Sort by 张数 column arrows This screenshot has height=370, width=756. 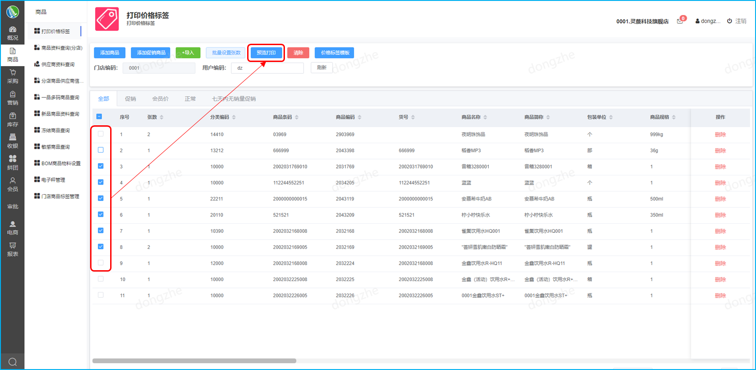click(162, 117)
